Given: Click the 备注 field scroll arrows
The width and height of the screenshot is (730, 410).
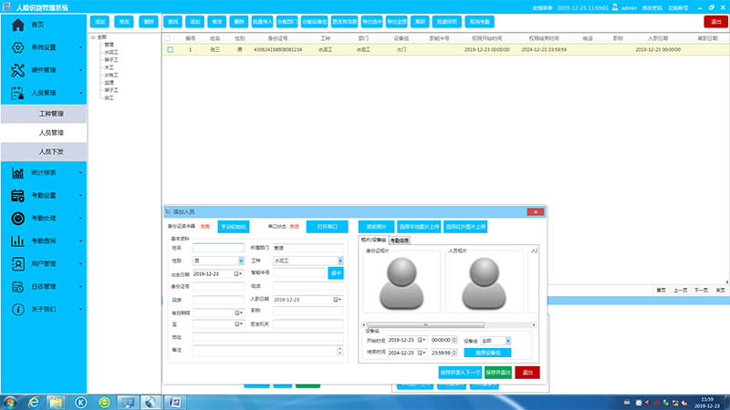Looking at the screenshot, I should [339, 351].
